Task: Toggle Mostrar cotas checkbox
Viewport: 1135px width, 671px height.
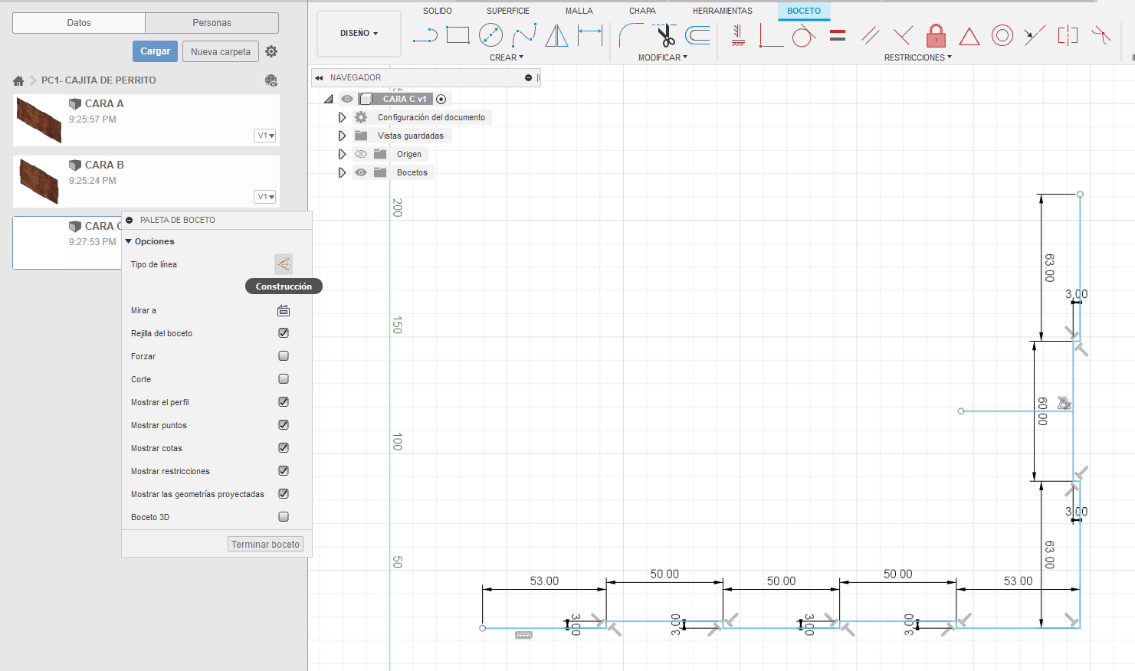Action: (x=284, y=448)
